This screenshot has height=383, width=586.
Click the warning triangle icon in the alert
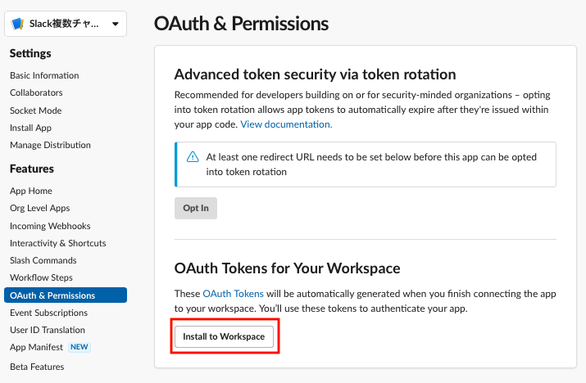click(193, 157)
